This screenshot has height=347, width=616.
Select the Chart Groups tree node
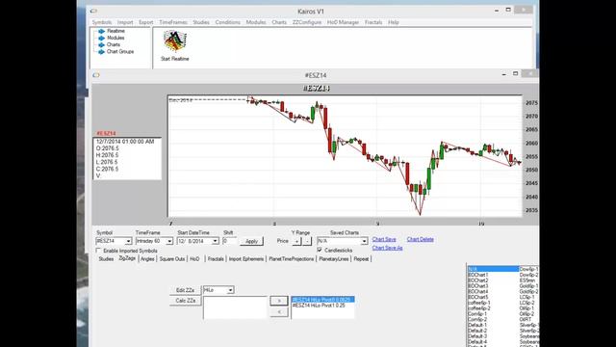click(x=120, y=51)
